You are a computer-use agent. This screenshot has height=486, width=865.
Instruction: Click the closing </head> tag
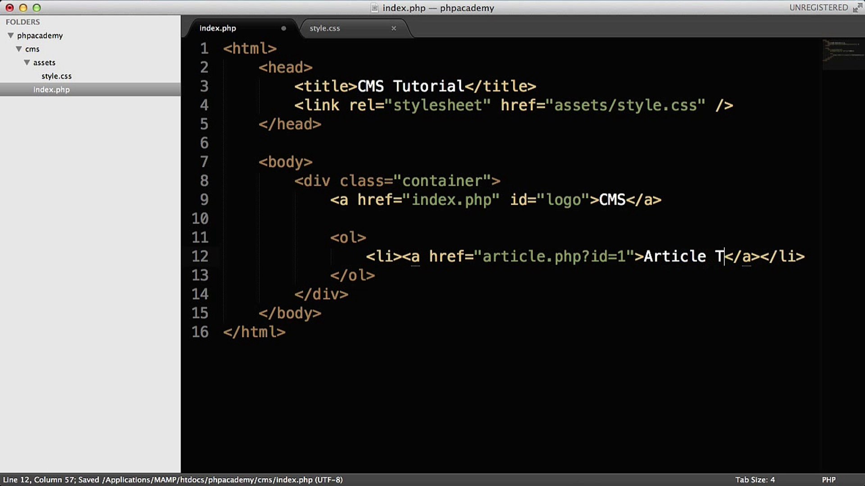click(x=290, y=124)
